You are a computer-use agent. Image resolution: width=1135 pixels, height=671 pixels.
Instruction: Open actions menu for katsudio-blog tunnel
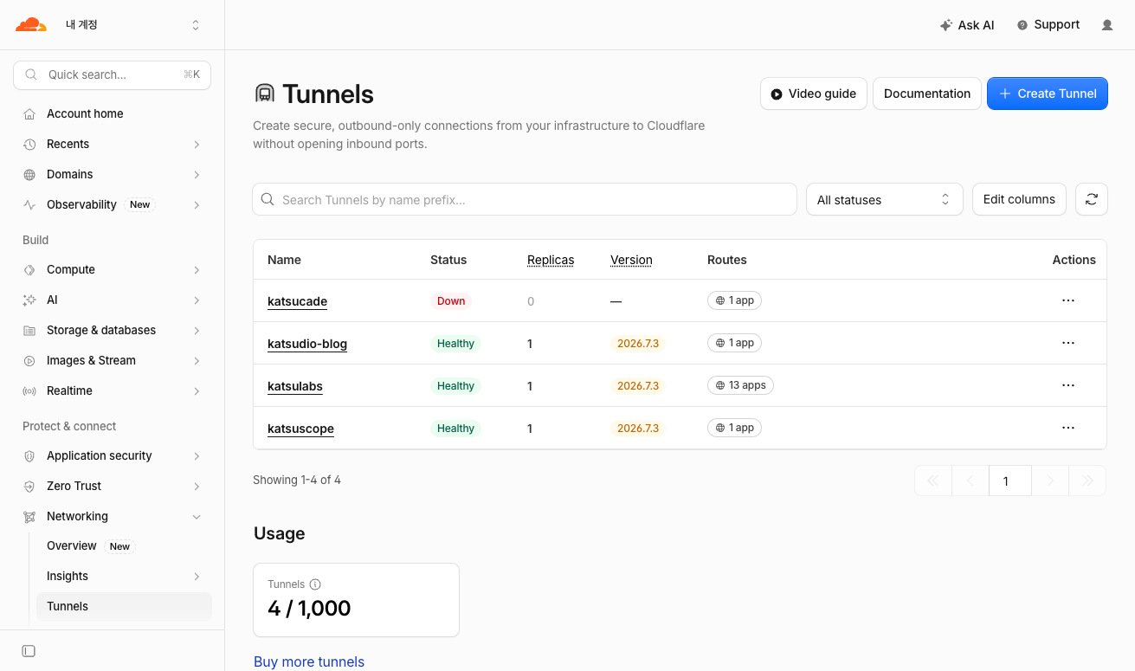coord(1068,343)
